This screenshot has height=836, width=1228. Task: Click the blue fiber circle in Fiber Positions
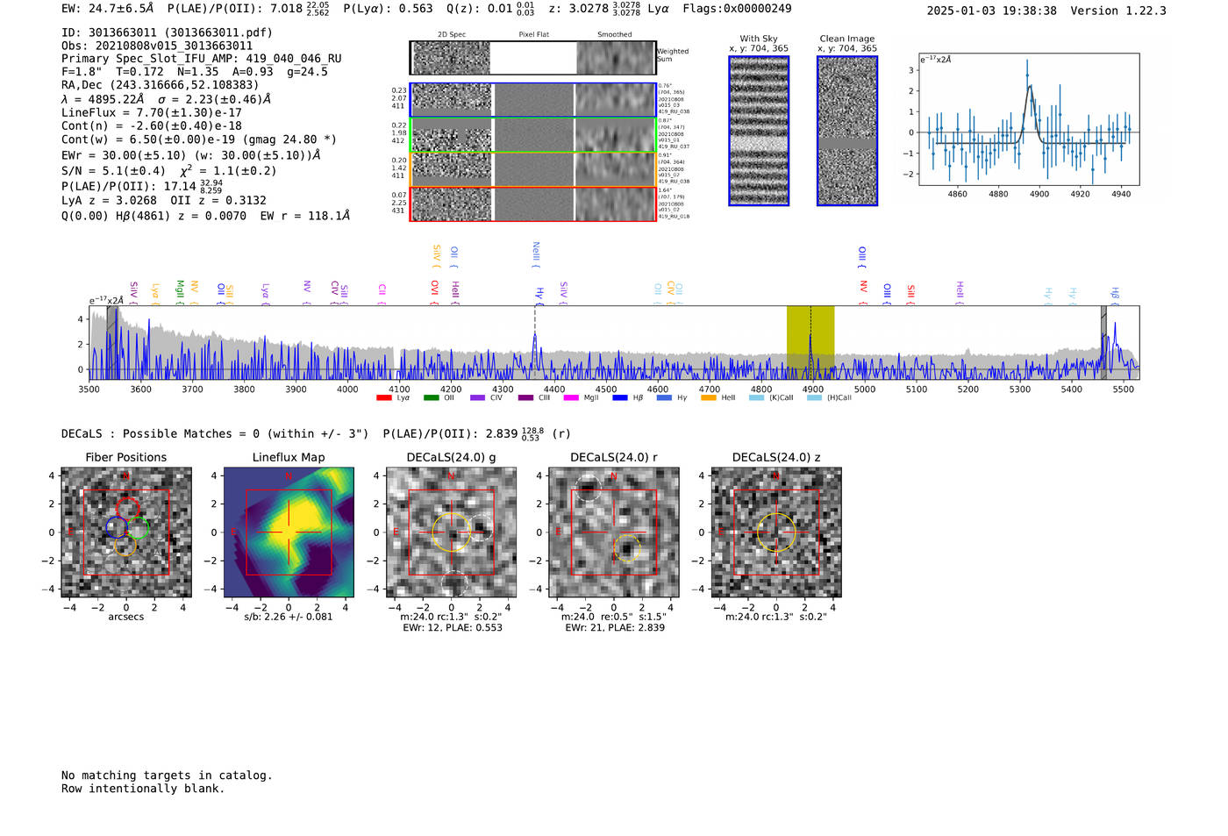117,526
